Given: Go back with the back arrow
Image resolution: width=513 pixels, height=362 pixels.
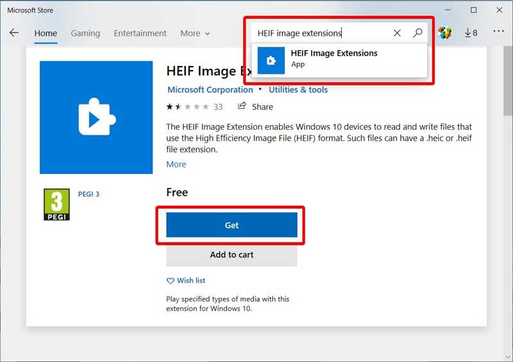Looking at the screenshot, I should pos(14,33).
